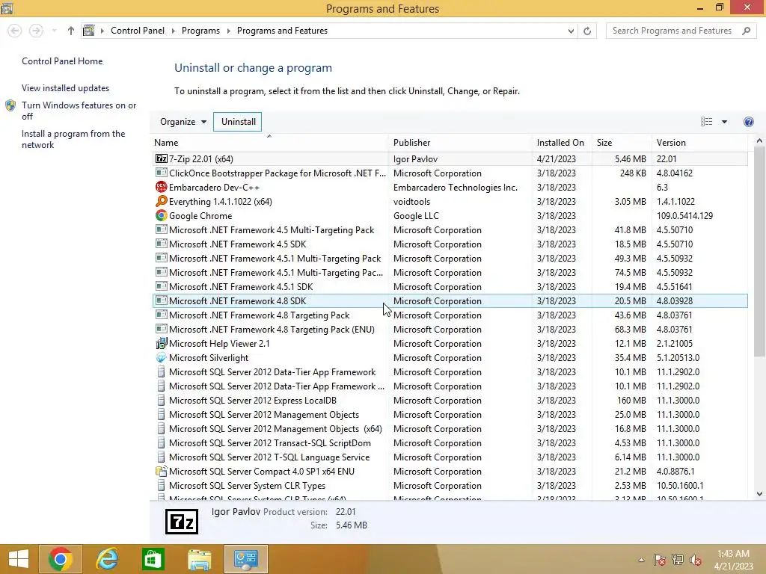Select Microsoft .NET Framework 4.8 SDK row
The height and width of the screenshot is (574, 766).
450,300
